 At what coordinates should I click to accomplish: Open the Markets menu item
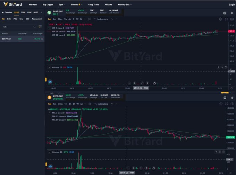[x=33, y=5]
